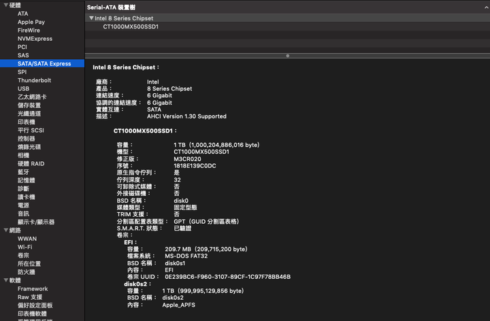Select WWAN under network
Image resolution: width=490 pixels, height=321 pixels.
pos(27,239)
